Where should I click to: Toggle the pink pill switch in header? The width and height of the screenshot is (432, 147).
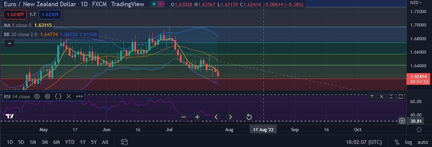161,3
